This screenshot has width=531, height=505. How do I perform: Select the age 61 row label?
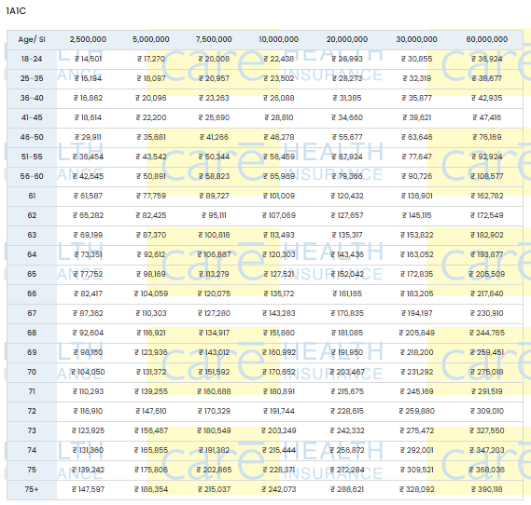tap(32, 196)
